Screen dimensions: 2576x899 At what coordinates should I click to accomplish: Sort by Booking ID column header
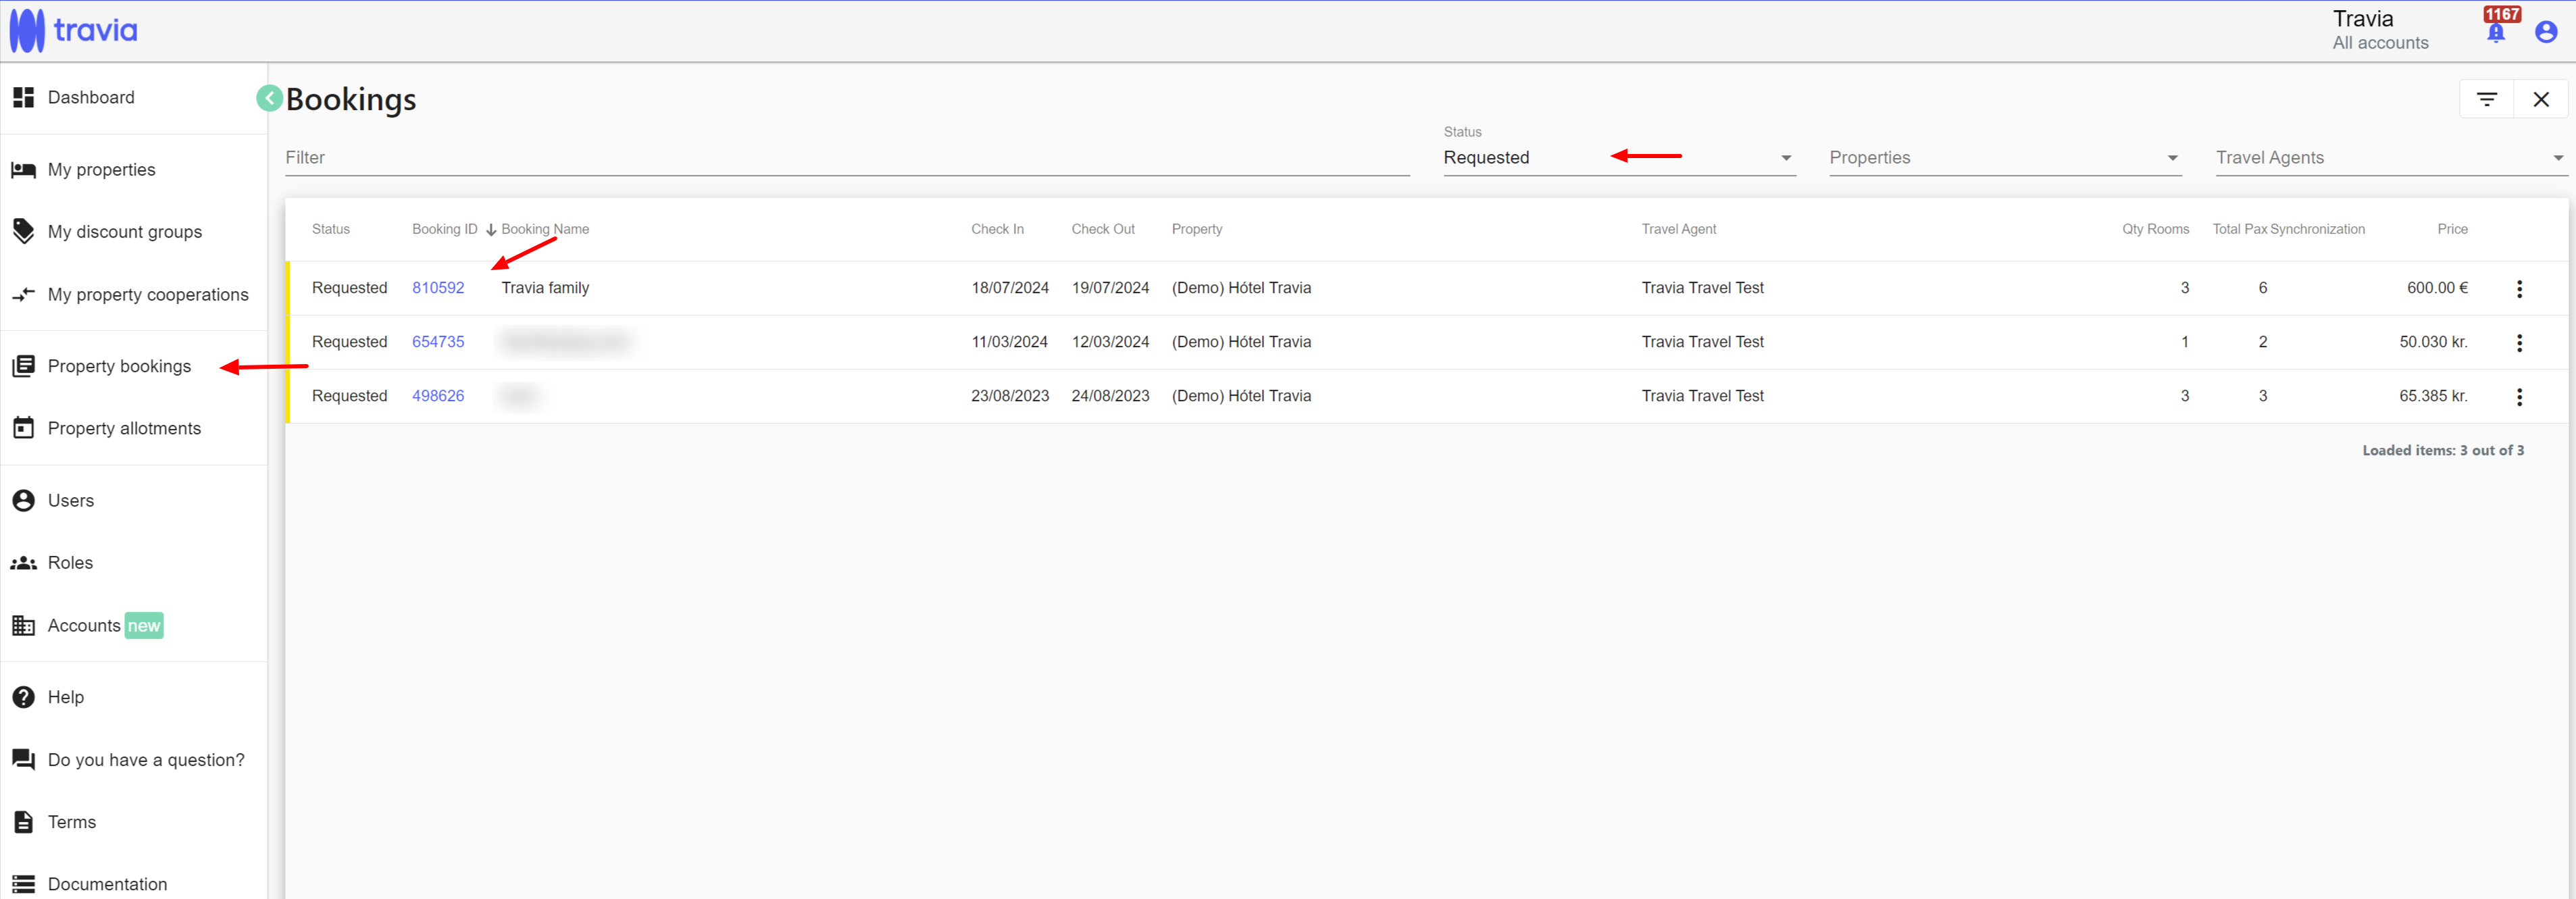[445, 229]
